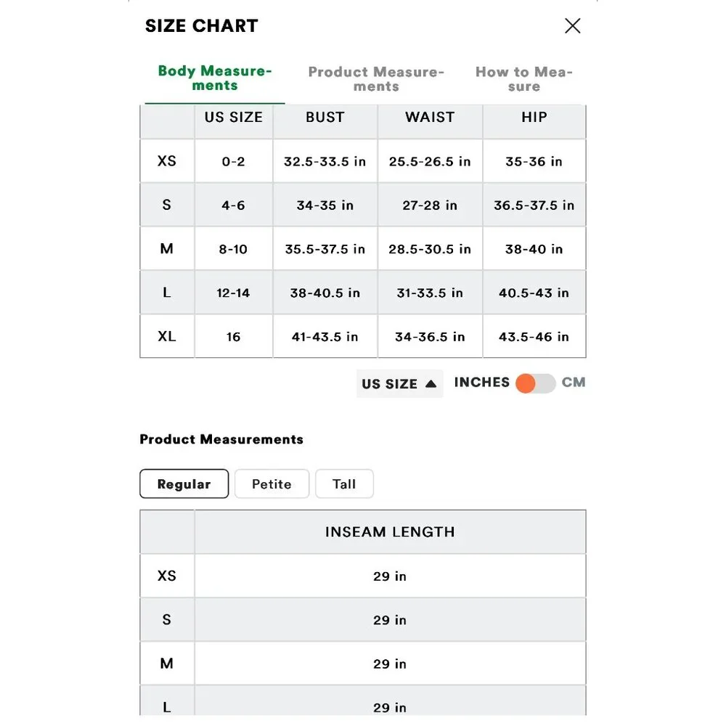Click the XL size row label

pyautogui.click(x=167, y=337)
